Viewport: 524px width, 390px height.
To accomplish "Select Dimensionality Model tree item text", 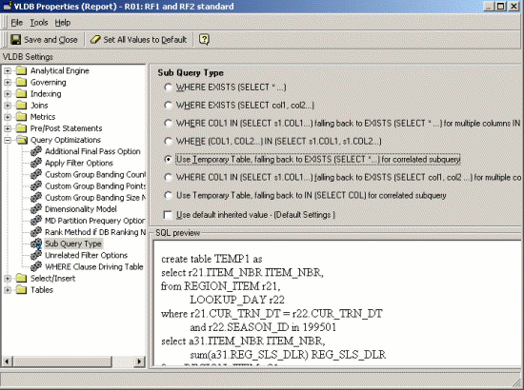I will tap(81, 209).
